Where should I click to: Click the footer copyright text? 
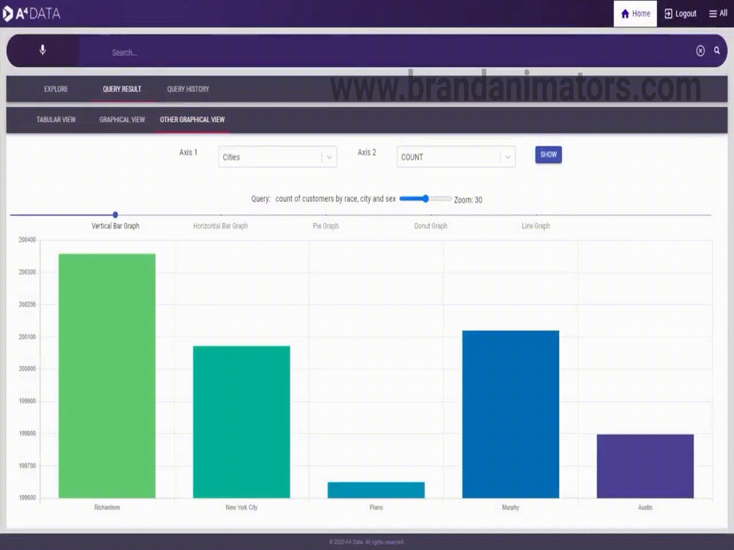tap(367, 542)
